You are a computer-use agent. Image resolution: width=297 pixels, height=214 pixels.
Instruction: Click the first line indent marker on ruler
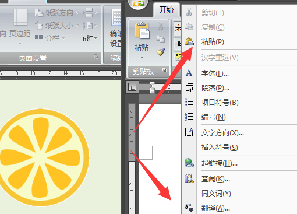coord(153,85)
